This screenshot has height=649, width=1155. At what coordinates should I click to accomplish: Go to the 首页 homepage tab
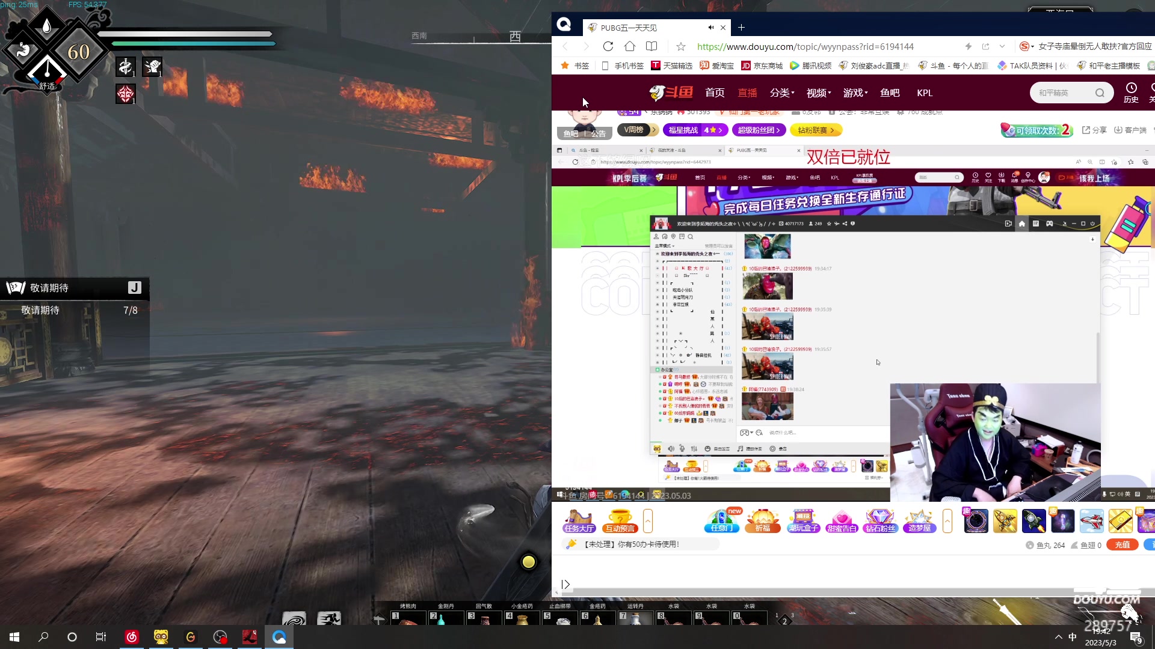click(715, 93)
